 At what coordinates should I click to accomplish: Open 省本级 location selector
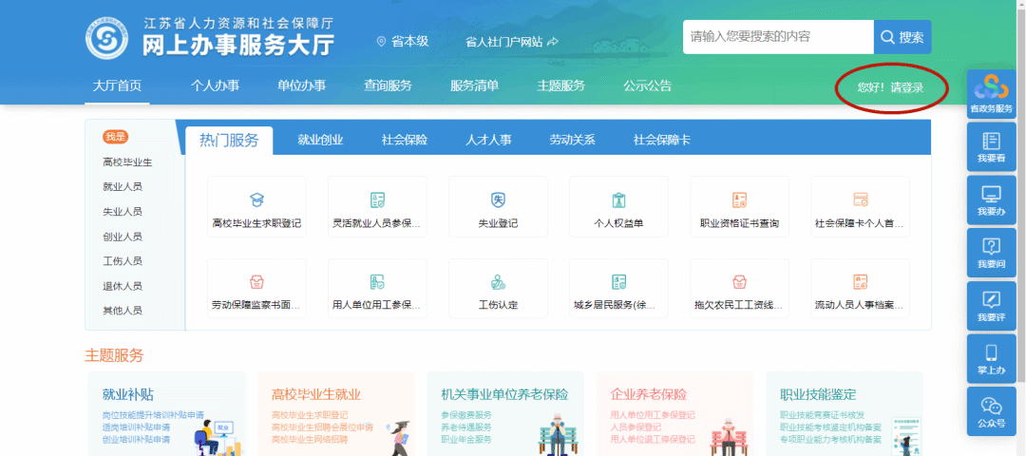pos(403,41)
